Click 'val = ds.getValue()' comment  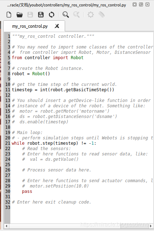[50, 159]
